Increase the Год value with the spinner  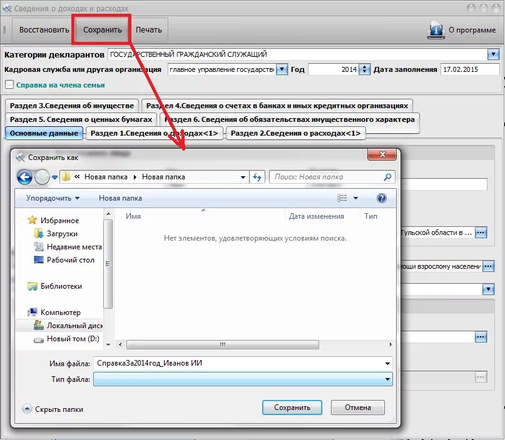click(364, 67)
